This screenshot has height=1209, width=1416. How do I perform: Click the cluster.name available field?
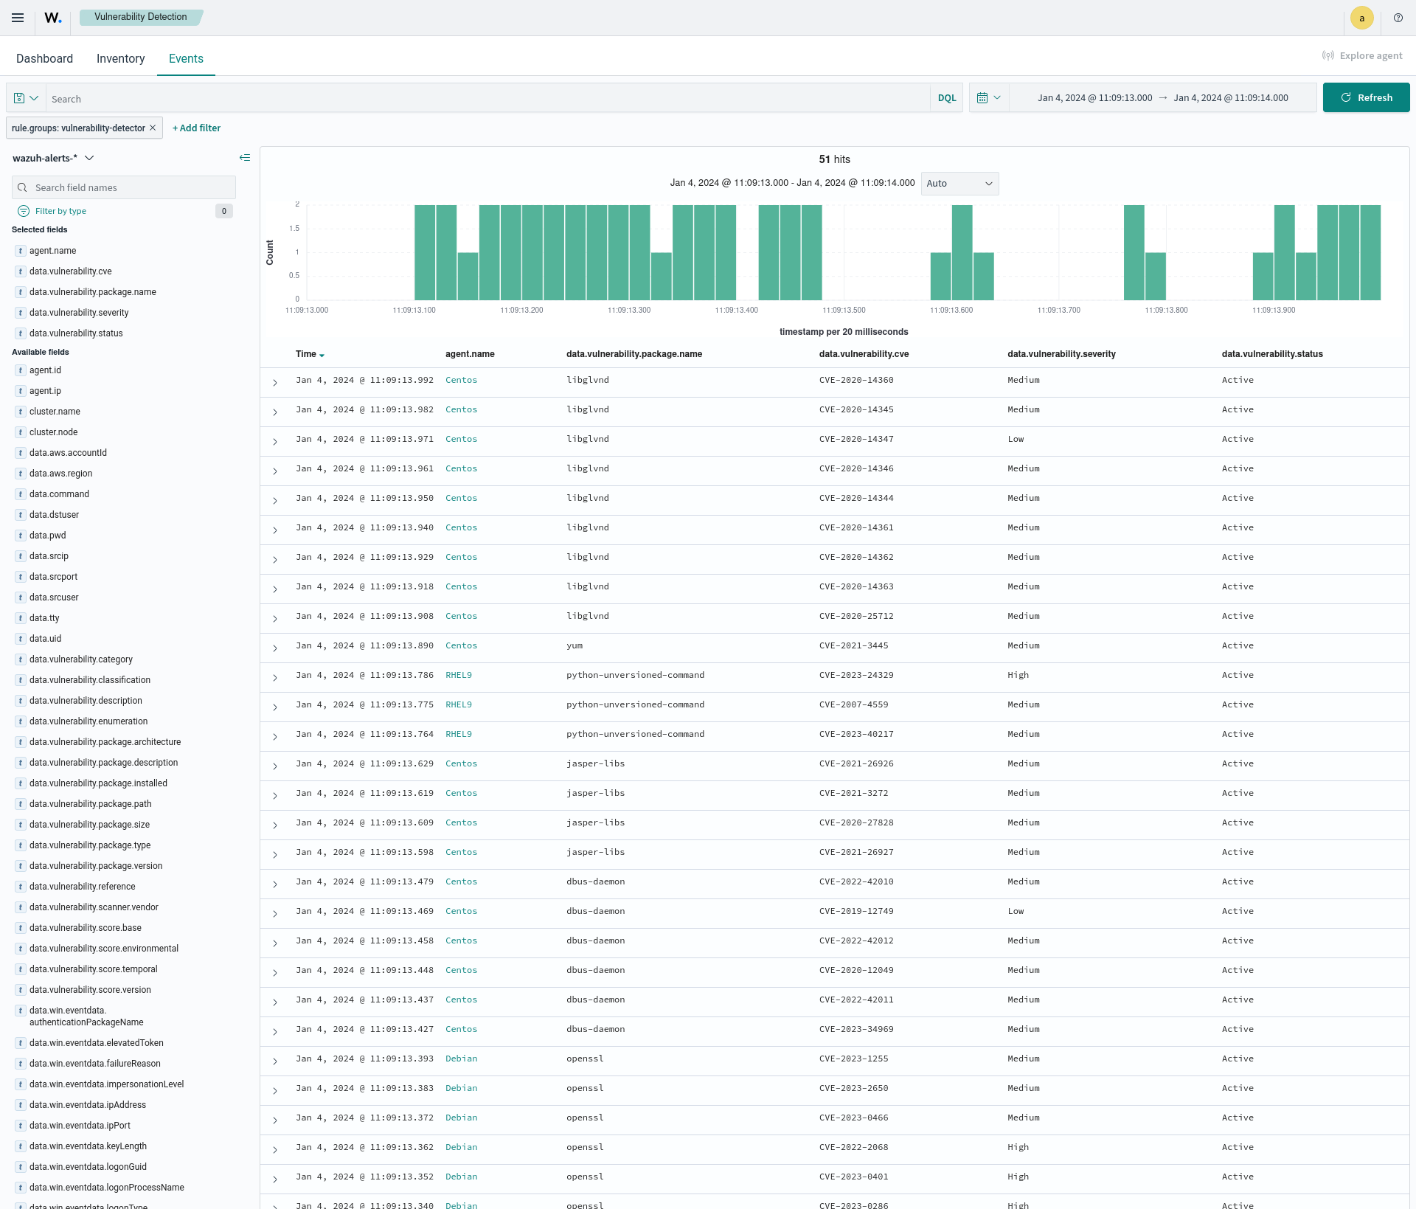[x=55, y=412]
